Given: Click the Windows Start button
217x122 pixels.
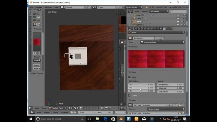Looking at the screenshot, I should coord(31,119).
